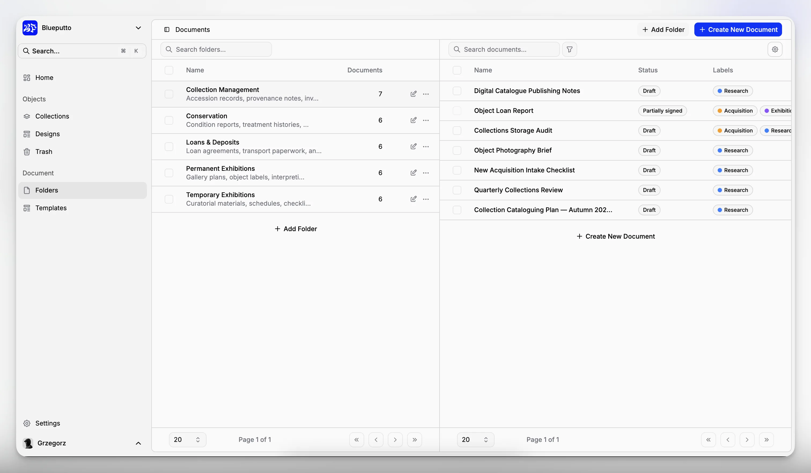Open Templates in the sidebar
The height and width of the screenshot is (473, 811).
83,208
